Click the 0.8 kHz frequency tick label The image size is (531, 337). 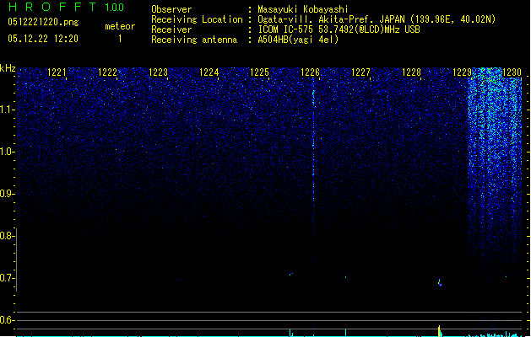(x=7, y=236)
